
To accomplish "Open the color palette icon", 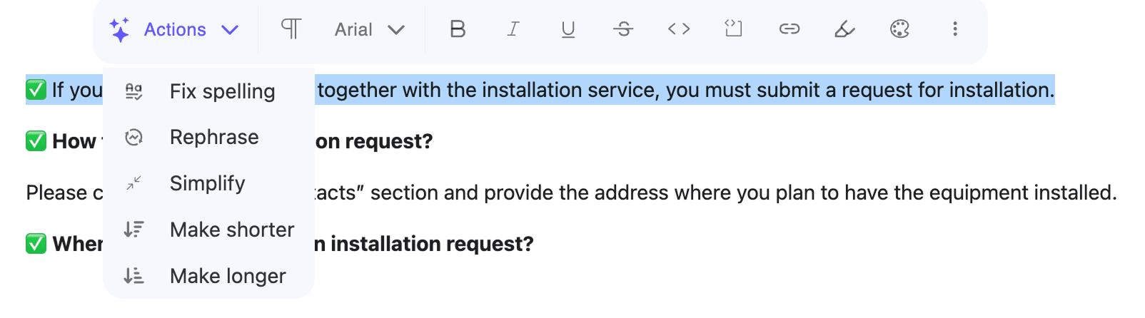I will (899, 29).
